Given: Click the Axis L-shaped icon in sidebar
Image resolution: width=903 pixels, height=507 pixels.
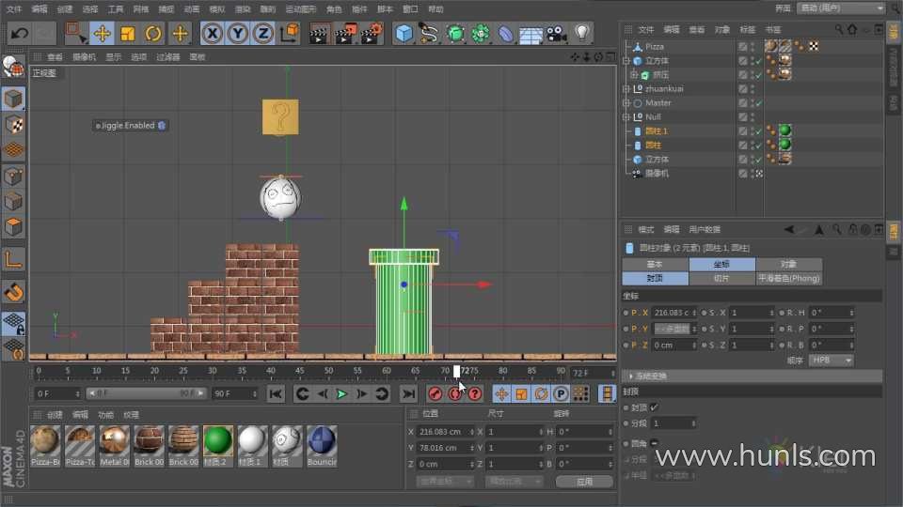Looking at the screenshot, I should [x=13, y=259].
